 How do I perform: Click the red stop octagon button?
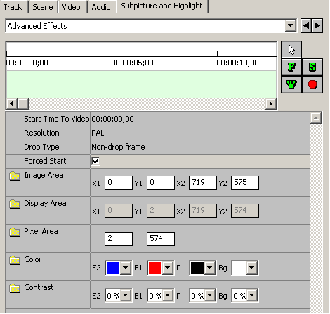(x=312, y=84)
